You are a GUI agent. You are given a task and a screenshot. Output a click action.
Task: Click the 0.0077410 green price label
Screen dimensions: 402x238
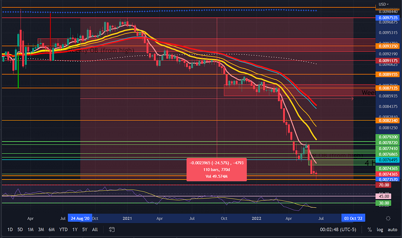387,149
